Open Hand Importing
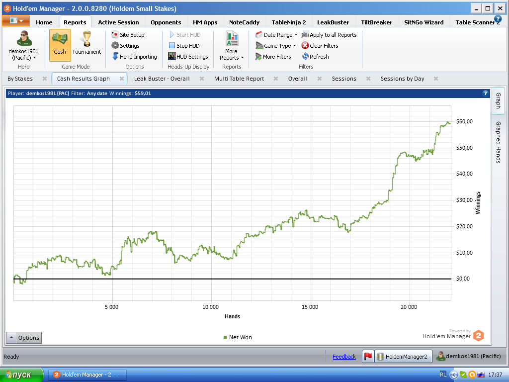 pyautogui.click(x=134, y=57)
